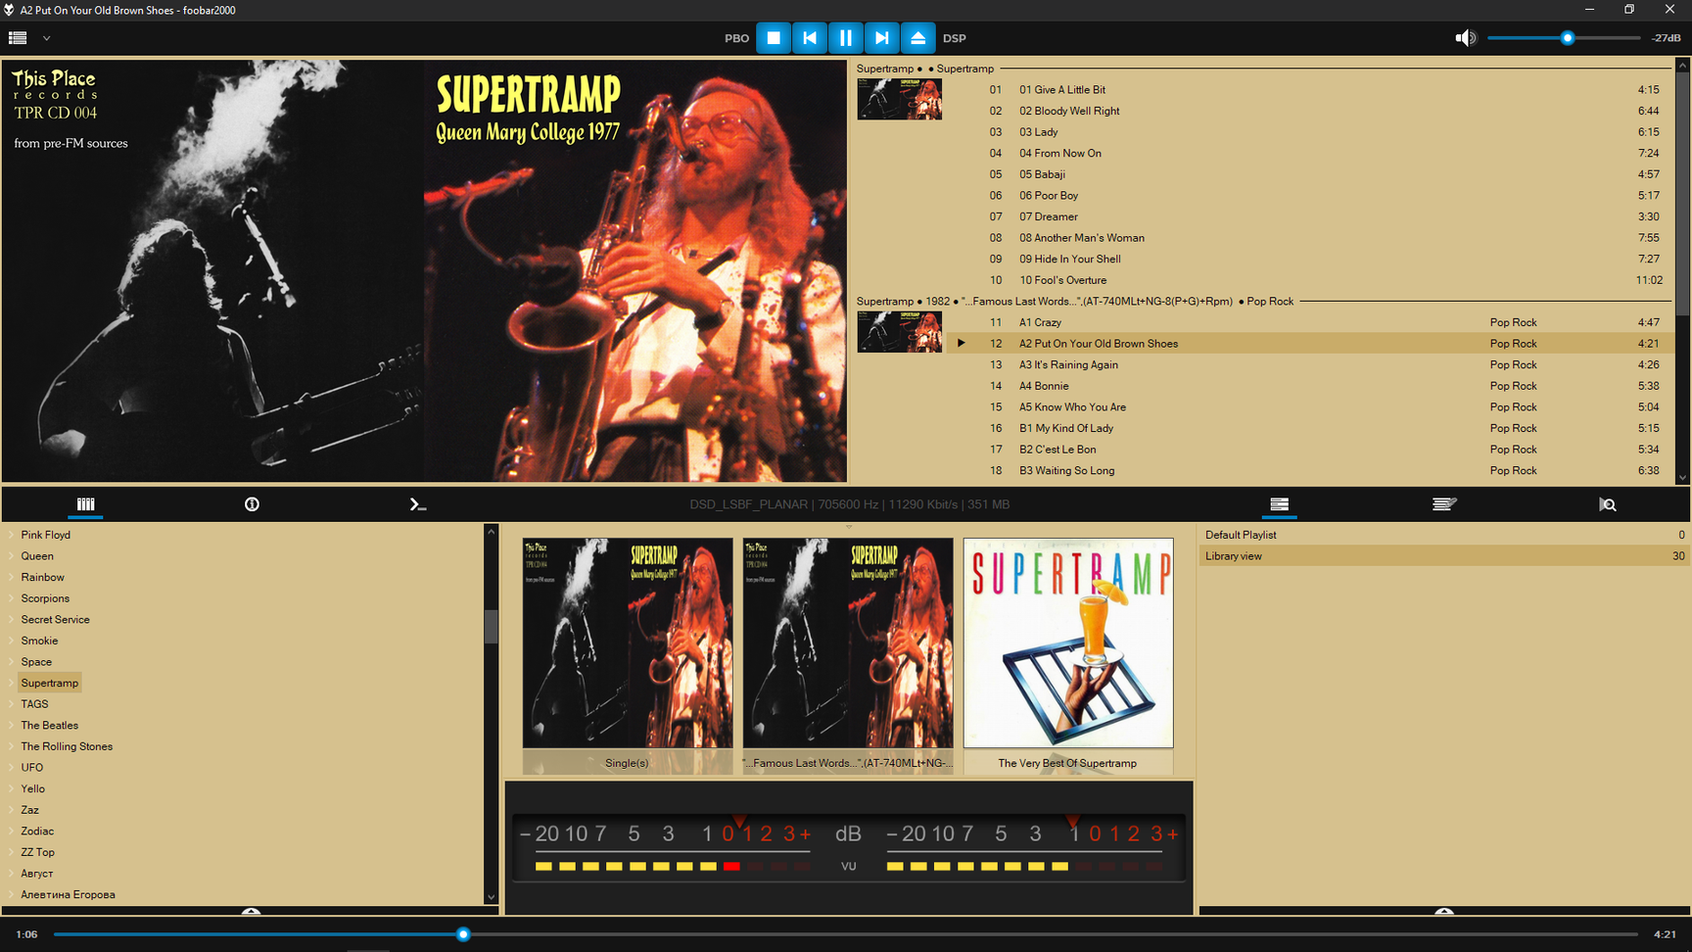The height and width of the screenshot is (952, 1692).
Task: Skip to the previous track
Action: (810, 38)
